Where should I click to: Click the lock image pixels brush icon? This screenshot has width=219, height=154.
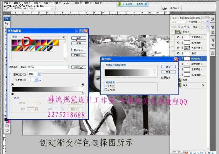click(182, 27)
